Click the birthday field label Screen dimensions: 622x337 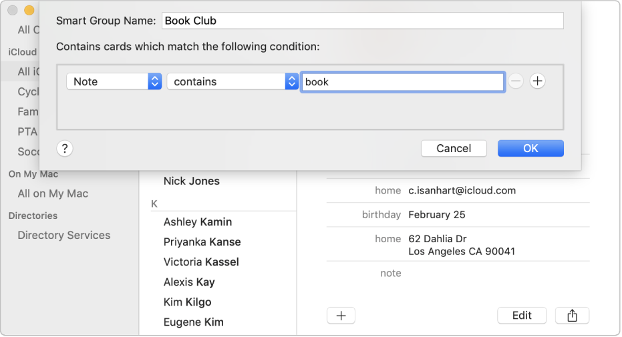coord(381,215)
